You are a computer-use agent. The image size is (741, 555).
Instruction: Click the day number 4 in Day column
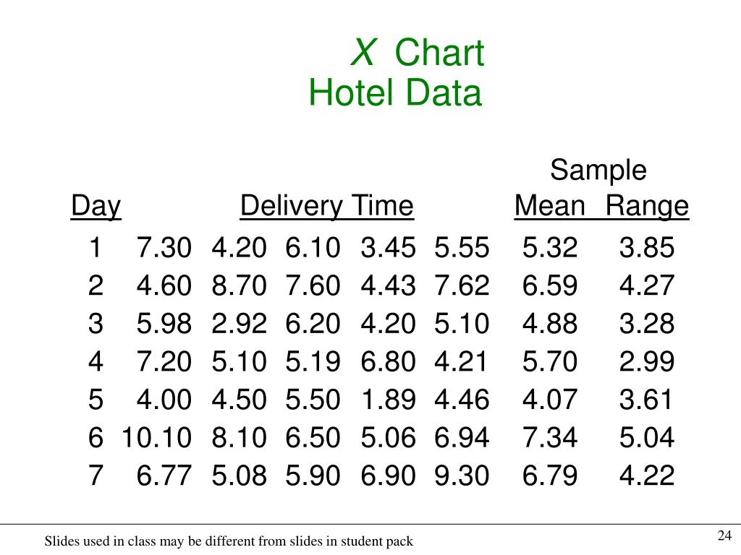tap(96, 361)
